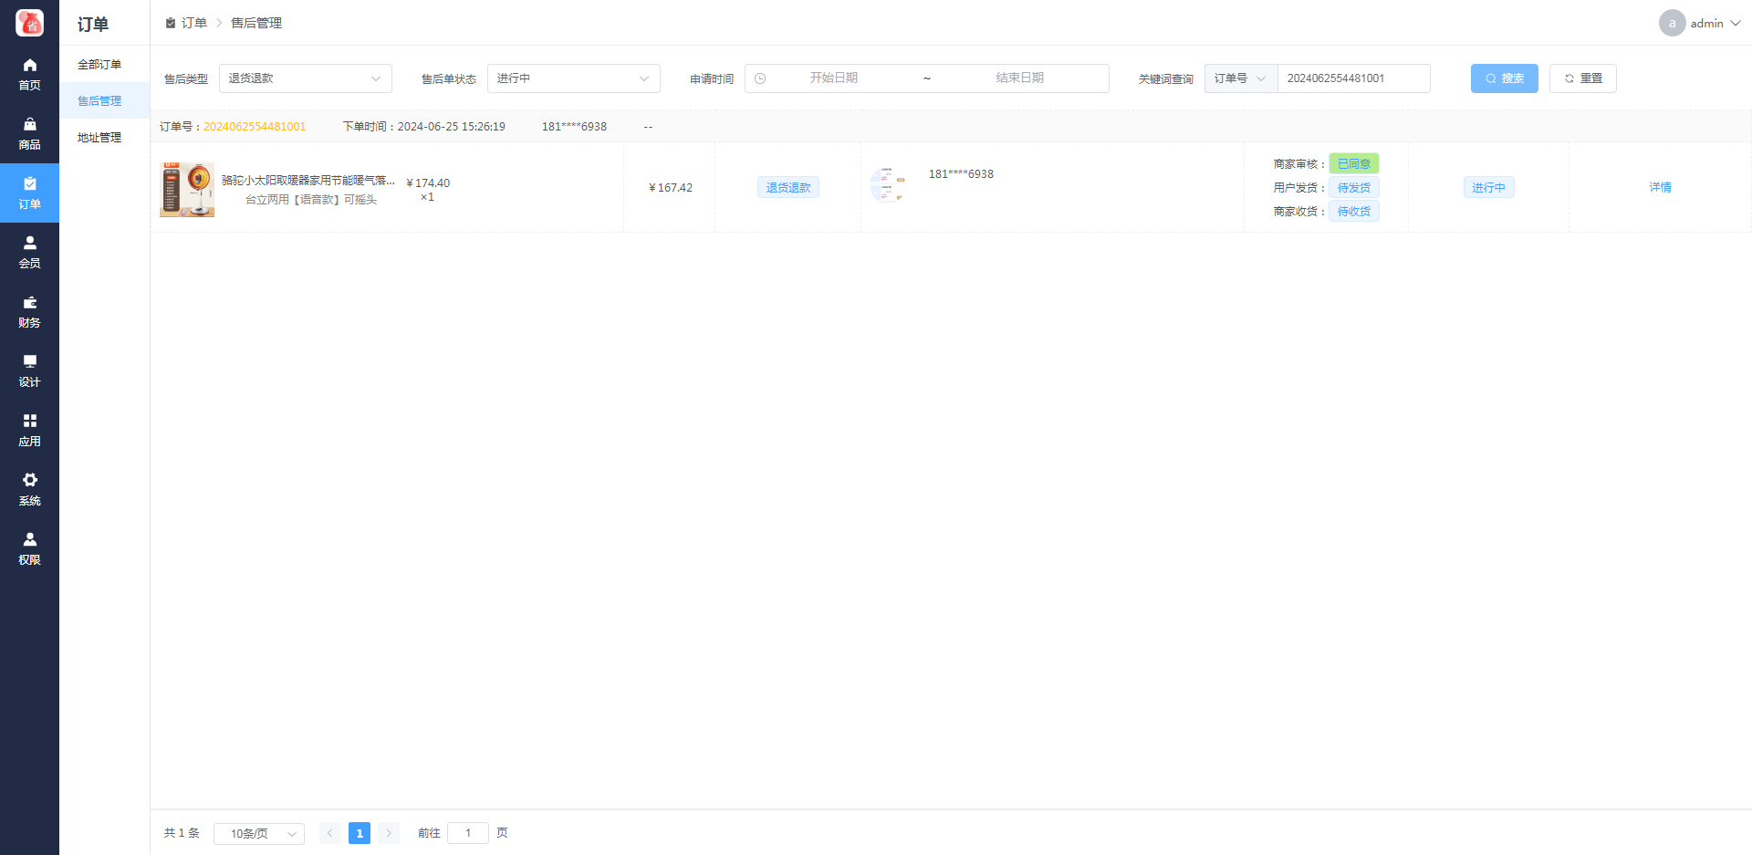This screenshot has height=855, width=1752.
Task: Select 地址管理 in the submenu
Action: (99, 138)
